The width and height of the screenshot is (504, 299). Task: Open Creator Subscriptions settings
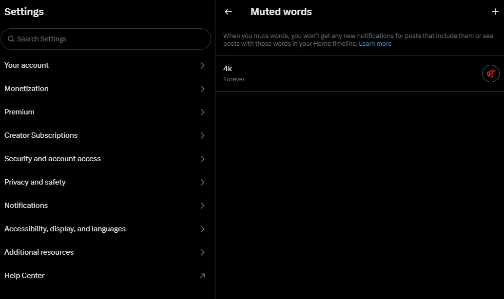105,135
